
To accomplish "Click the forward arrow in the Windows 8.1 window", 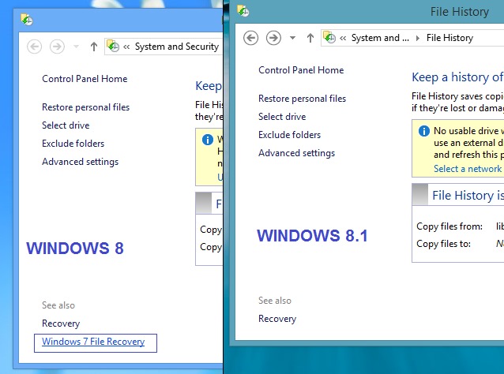I will 273,37.
